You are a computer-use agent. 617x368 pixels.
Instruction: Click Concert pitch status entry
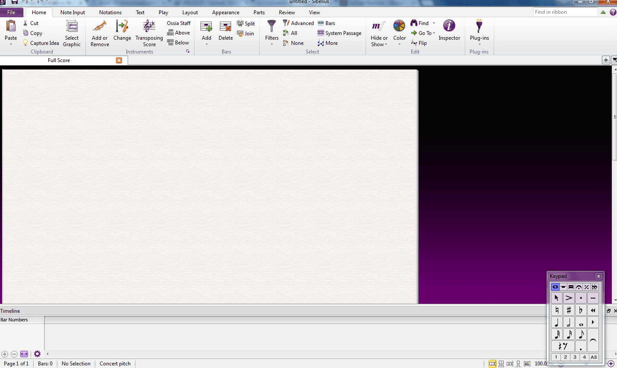pos(115,364)
